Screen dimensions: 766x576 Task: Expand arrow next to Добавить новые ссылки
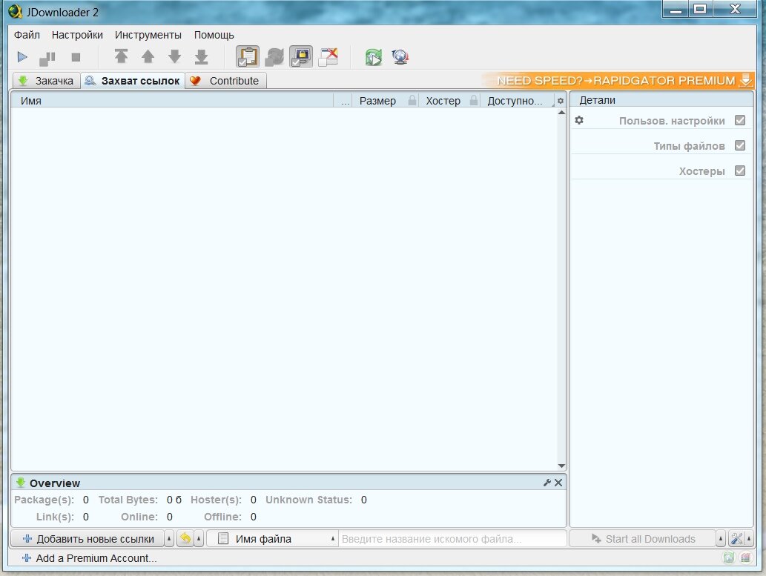tap(169, 539)
